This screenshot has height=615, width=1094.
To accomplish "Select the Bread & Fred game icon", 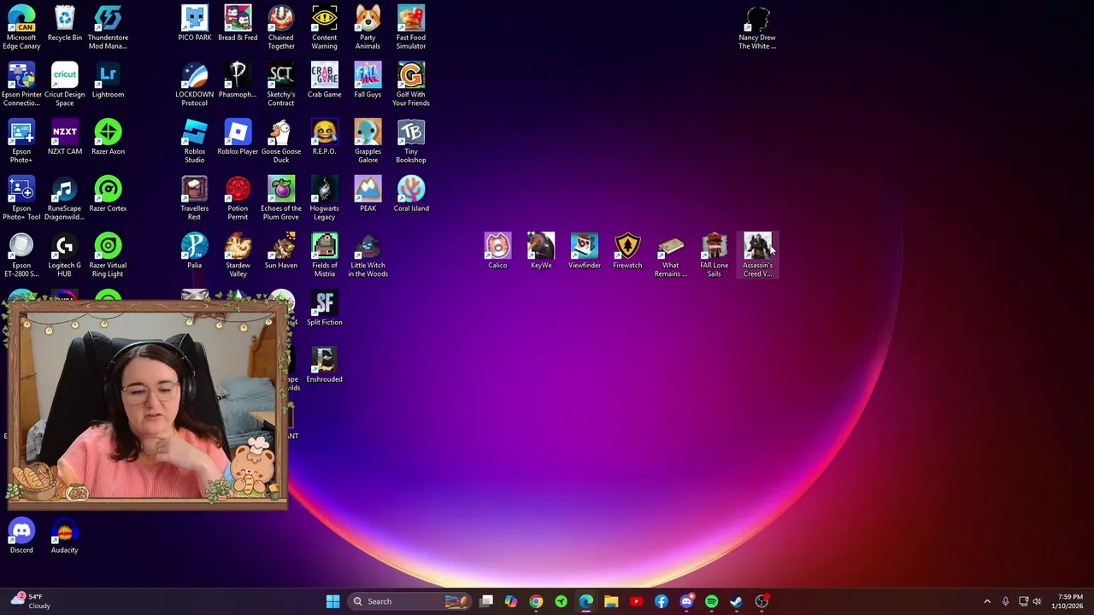I will (x=238, y=23).
